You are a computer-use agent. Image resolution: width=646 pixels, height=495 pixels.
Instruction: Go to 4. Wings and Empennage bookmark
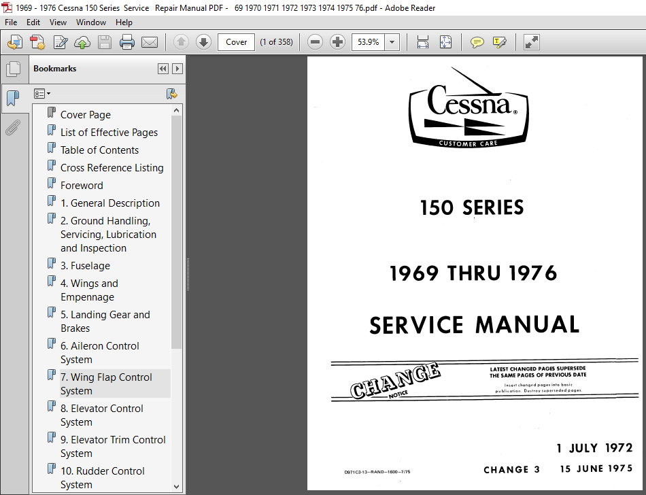pos(89,290)
